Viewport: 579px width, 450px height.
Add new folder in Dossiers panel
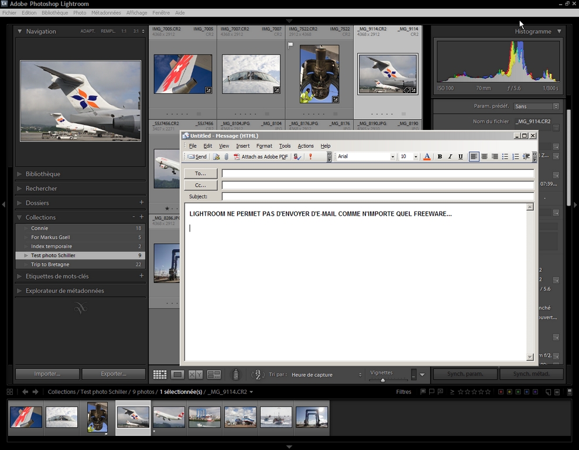tap(142, 203)
